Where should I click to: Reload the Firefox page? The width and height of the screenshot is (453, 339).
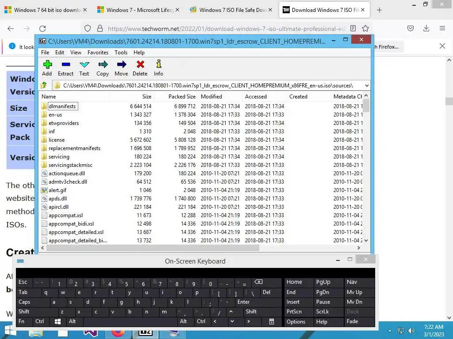(42, 29)
